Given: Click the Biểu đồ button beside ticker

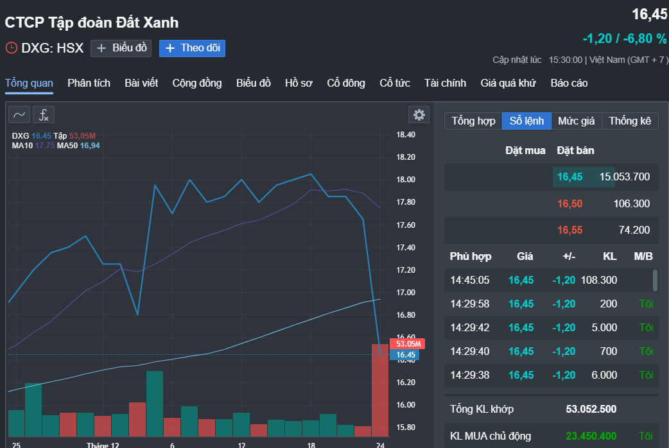Looking at the screenshot, I should coord(121,48).
